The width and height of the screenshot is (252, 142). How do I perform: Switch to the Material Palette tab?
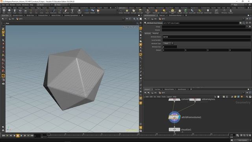pos(169,89)
